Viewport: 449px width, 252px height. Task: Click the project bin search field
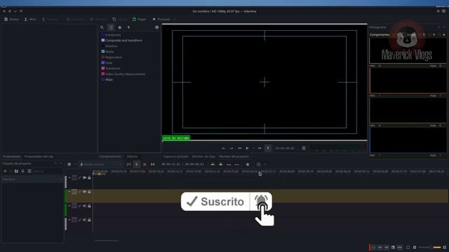[47, 171]
